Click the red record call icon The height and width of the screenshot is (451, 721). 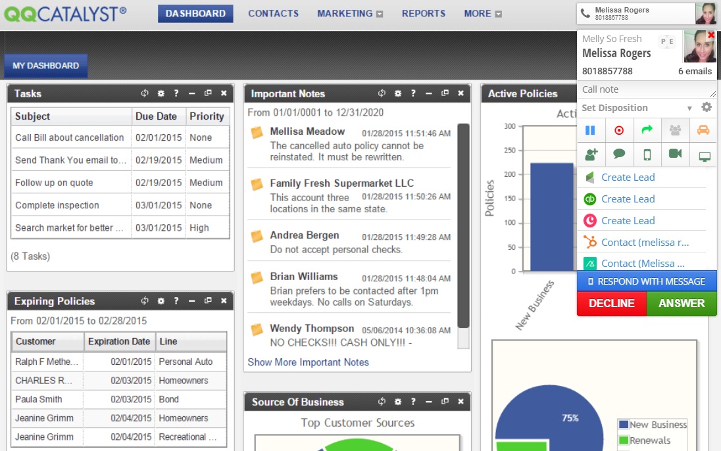[619, 131]
